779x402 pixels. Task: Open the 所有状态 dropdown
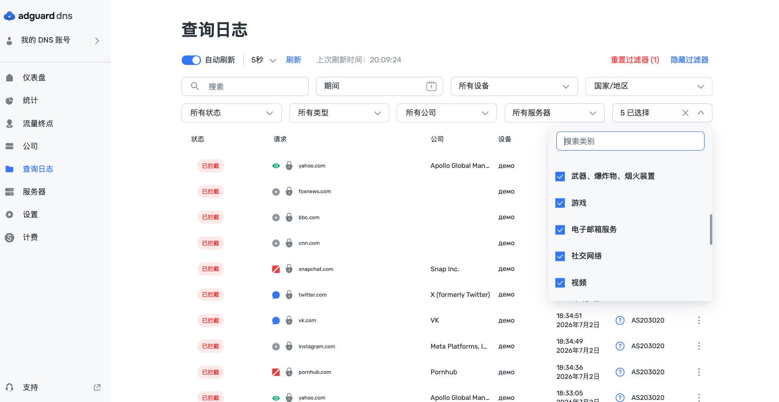coord(232,113)
